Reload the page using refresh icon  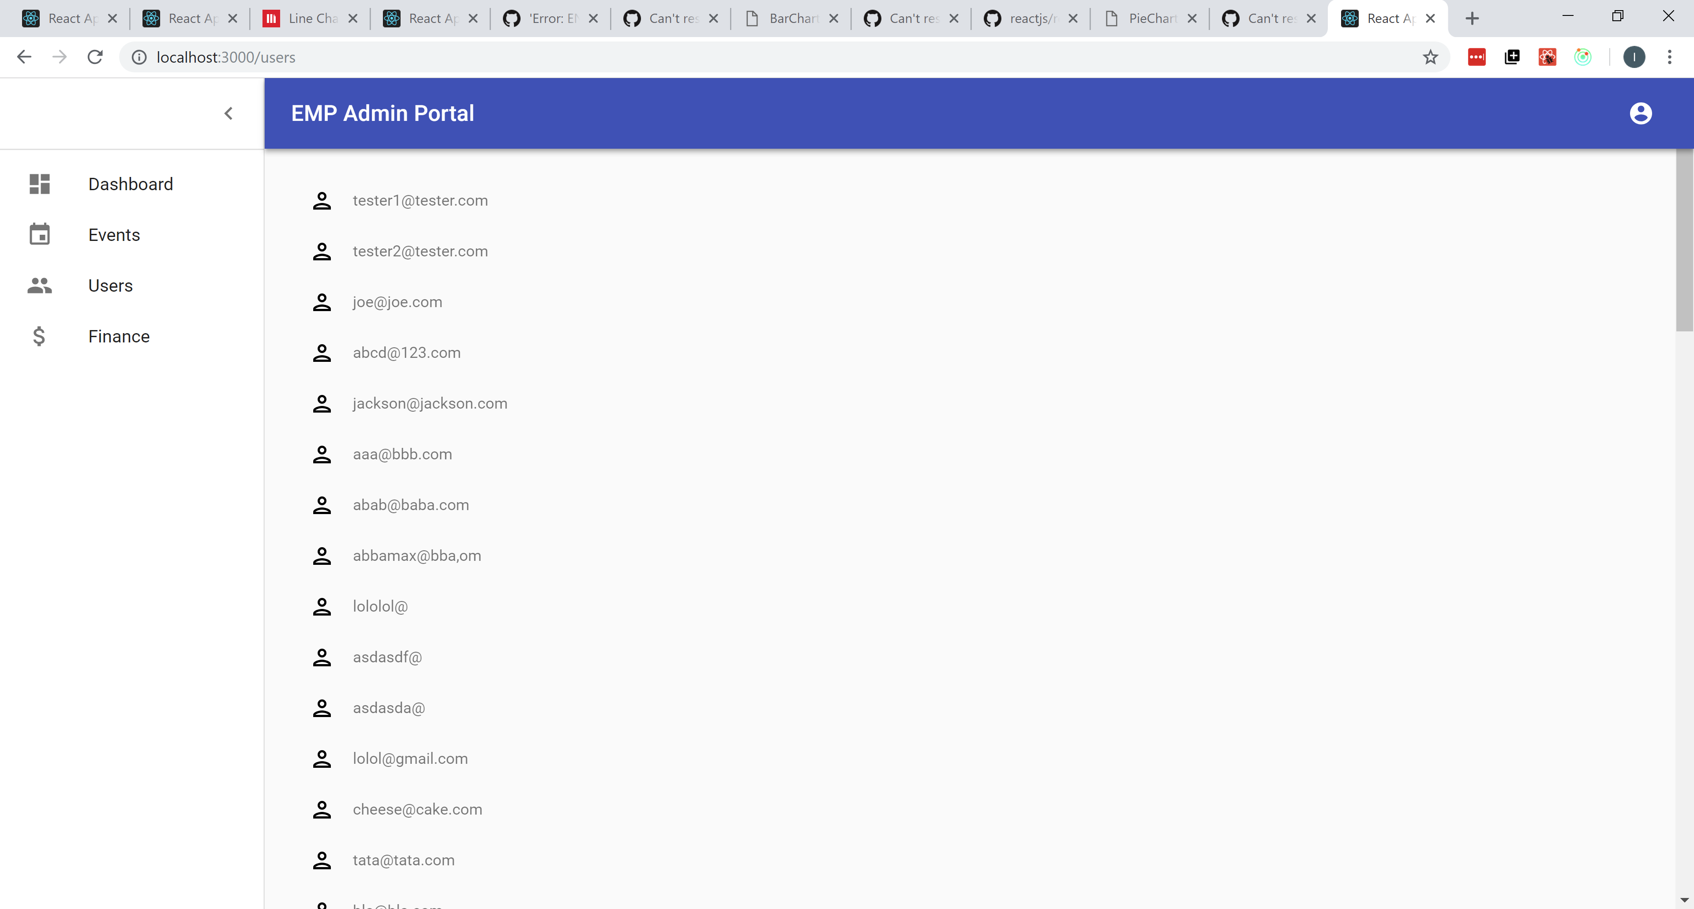[x=95, y=57]
